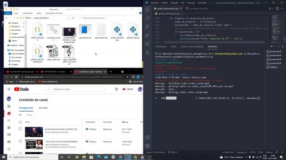Open the YouTube Studio hamburger menu

[9, 89]
